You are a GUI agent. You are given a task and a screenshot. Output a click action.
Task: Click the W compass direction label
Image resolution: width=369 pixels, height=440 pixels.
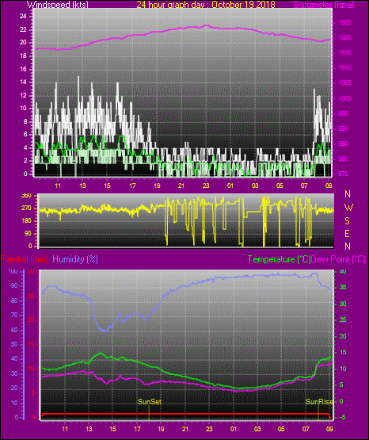(x=348, y=208)
